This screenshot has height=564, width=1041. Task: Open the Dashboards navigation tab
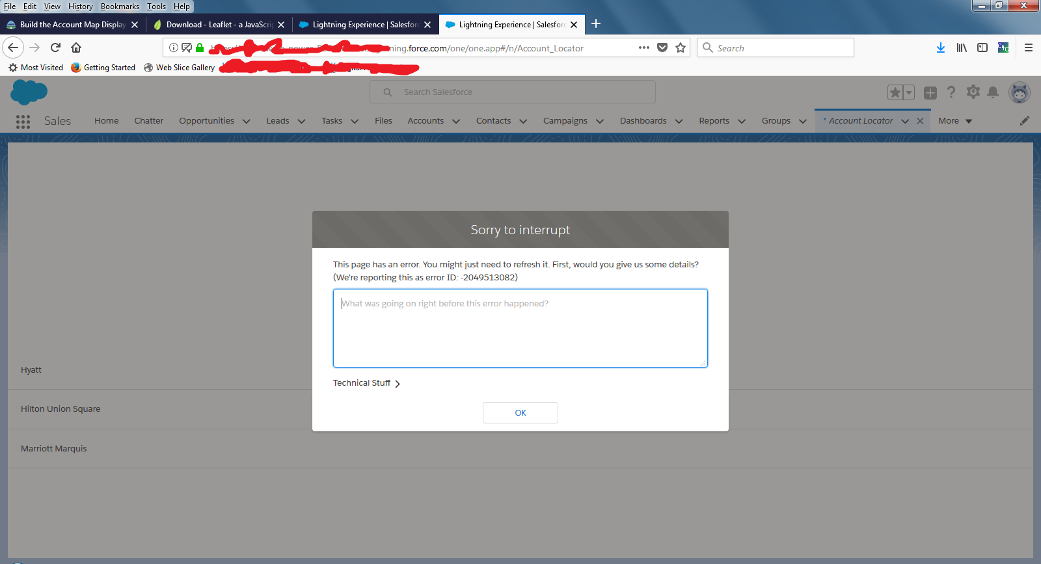[643, 121]
